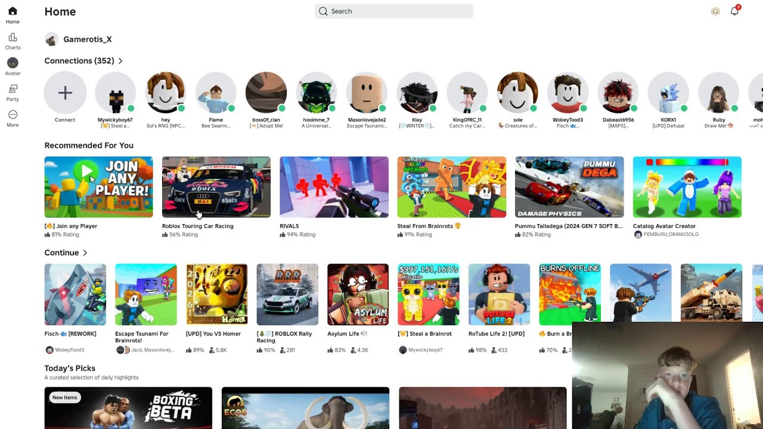Continue [UPD] You VS Homer

(x=216, y=295)
